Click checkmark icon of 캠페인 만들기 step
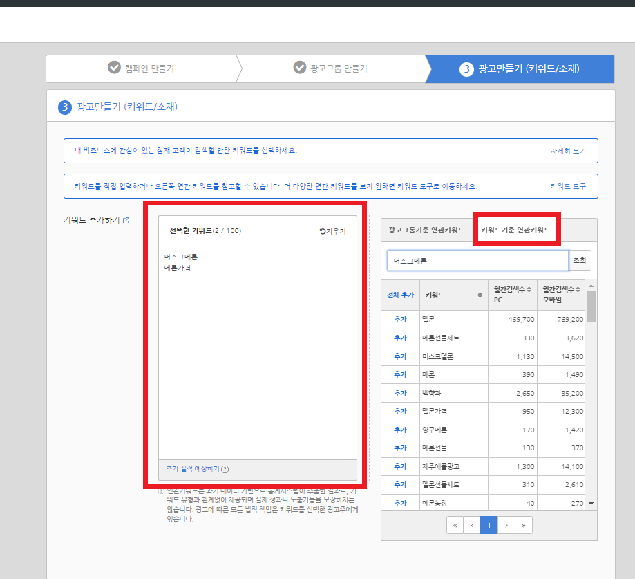 click(114, 67)
